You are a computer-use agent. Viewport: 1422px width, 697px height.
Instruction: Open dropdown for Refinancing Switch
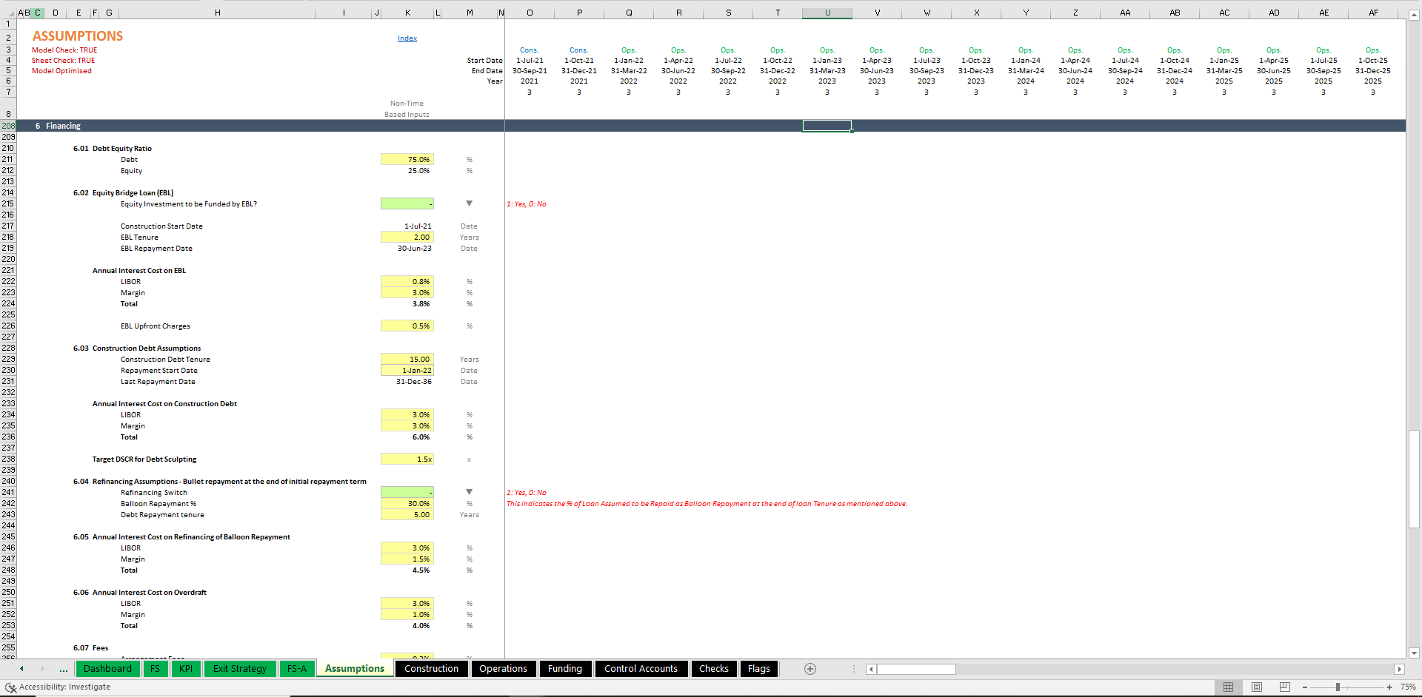(469, 492)
